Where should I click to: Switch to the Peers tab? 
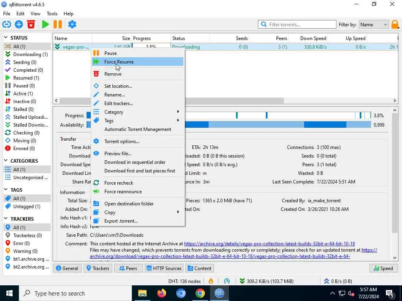pyautogui.click(x=128, y=268)
